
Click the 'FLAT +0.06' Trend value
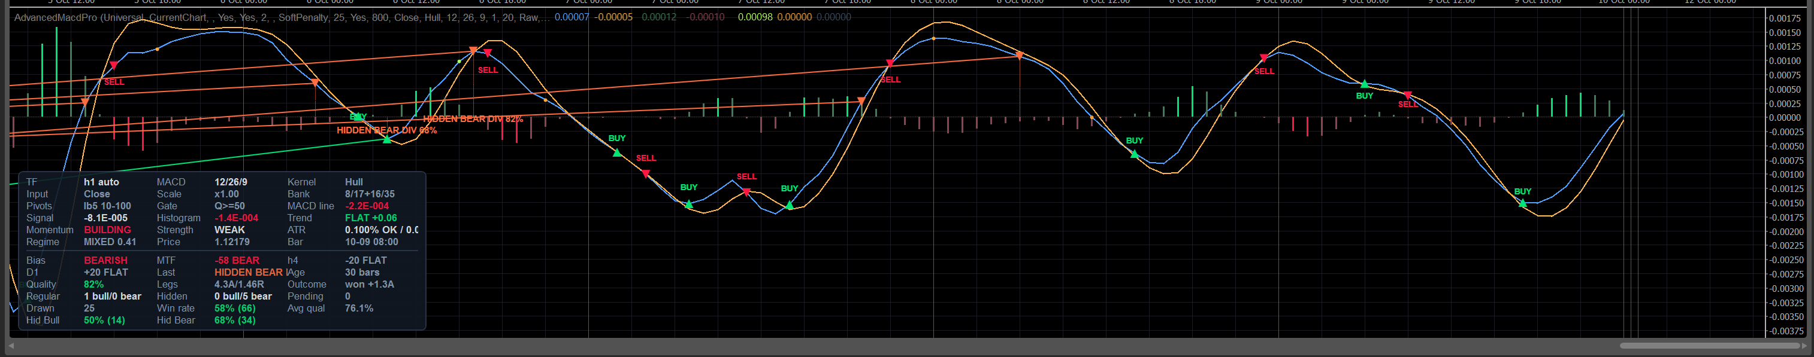pos(371,218)
